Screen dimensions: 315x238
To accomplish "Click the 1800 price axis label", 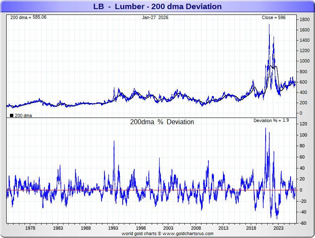I will (305, 19).
